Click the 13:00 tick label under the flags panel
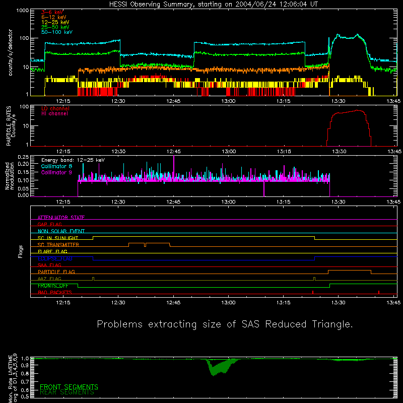403x403 pixels. [x=229, y=303]
